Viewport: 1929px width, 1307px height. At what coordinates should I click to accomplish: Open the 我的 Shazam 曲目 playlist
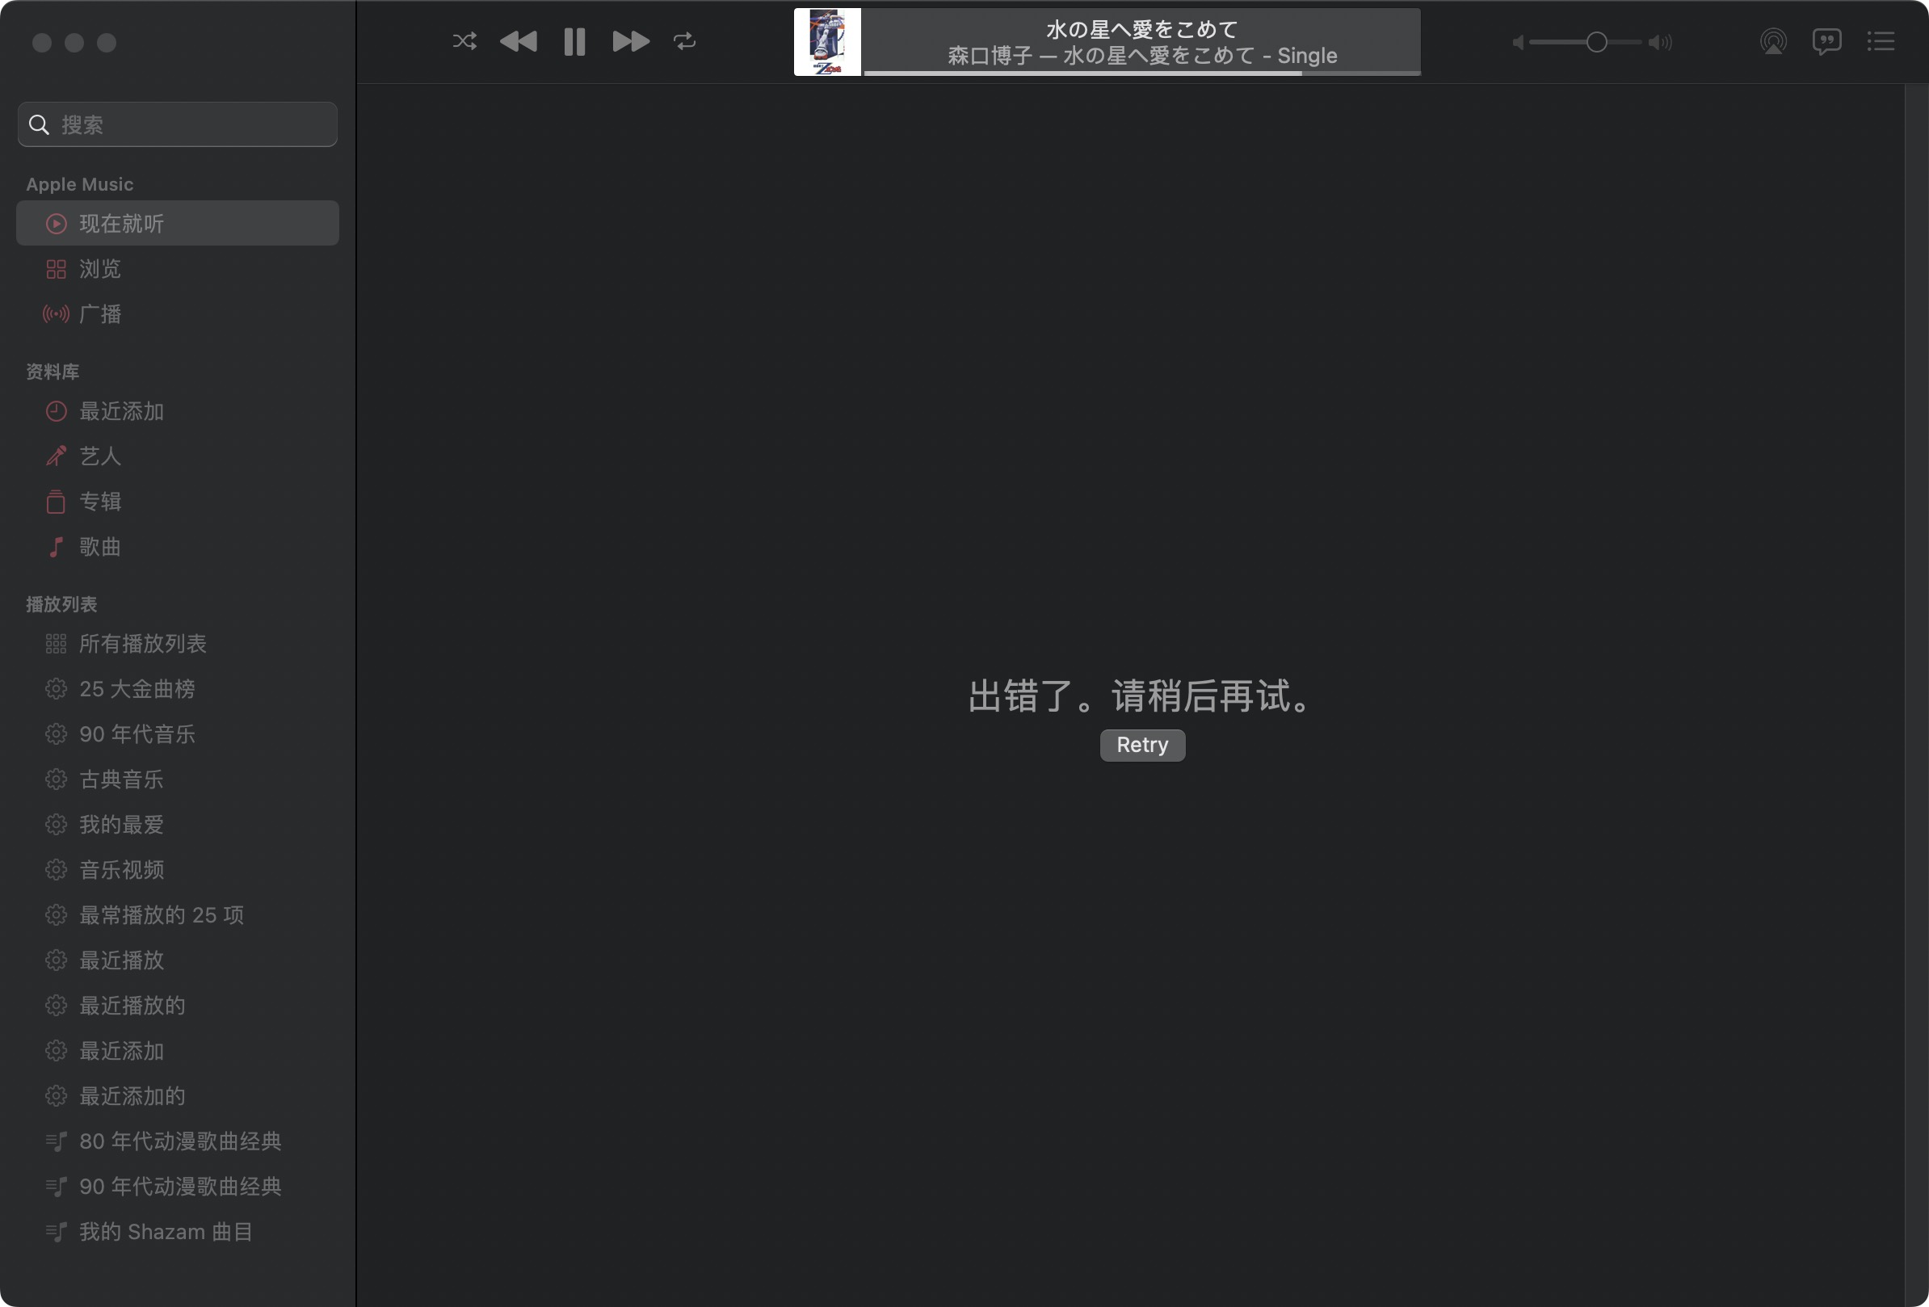click(165, 1232)
